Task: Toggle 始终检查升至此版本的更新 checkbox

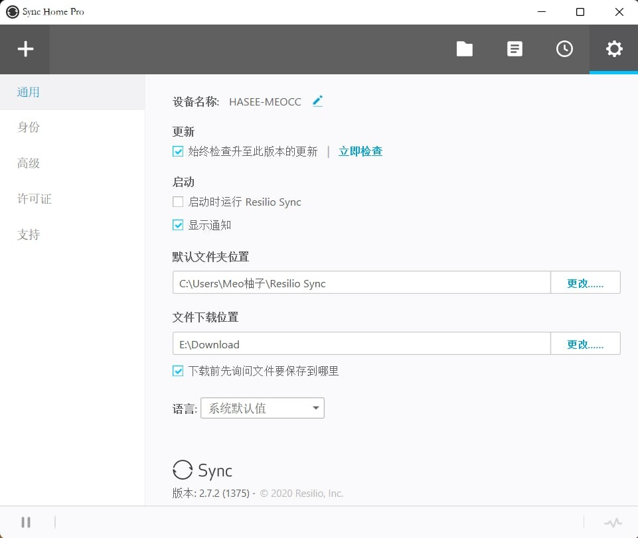Action: [x=178, y=151]
